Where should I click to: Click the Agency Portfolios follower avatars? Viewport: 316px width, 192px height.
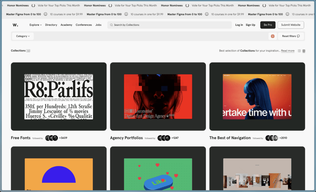pos(164,138)
